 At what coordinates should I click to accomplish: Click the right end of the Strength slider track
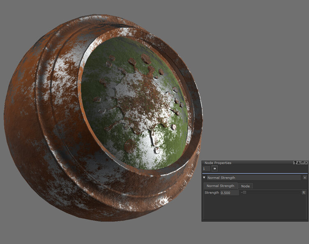(x=299, y=192)
